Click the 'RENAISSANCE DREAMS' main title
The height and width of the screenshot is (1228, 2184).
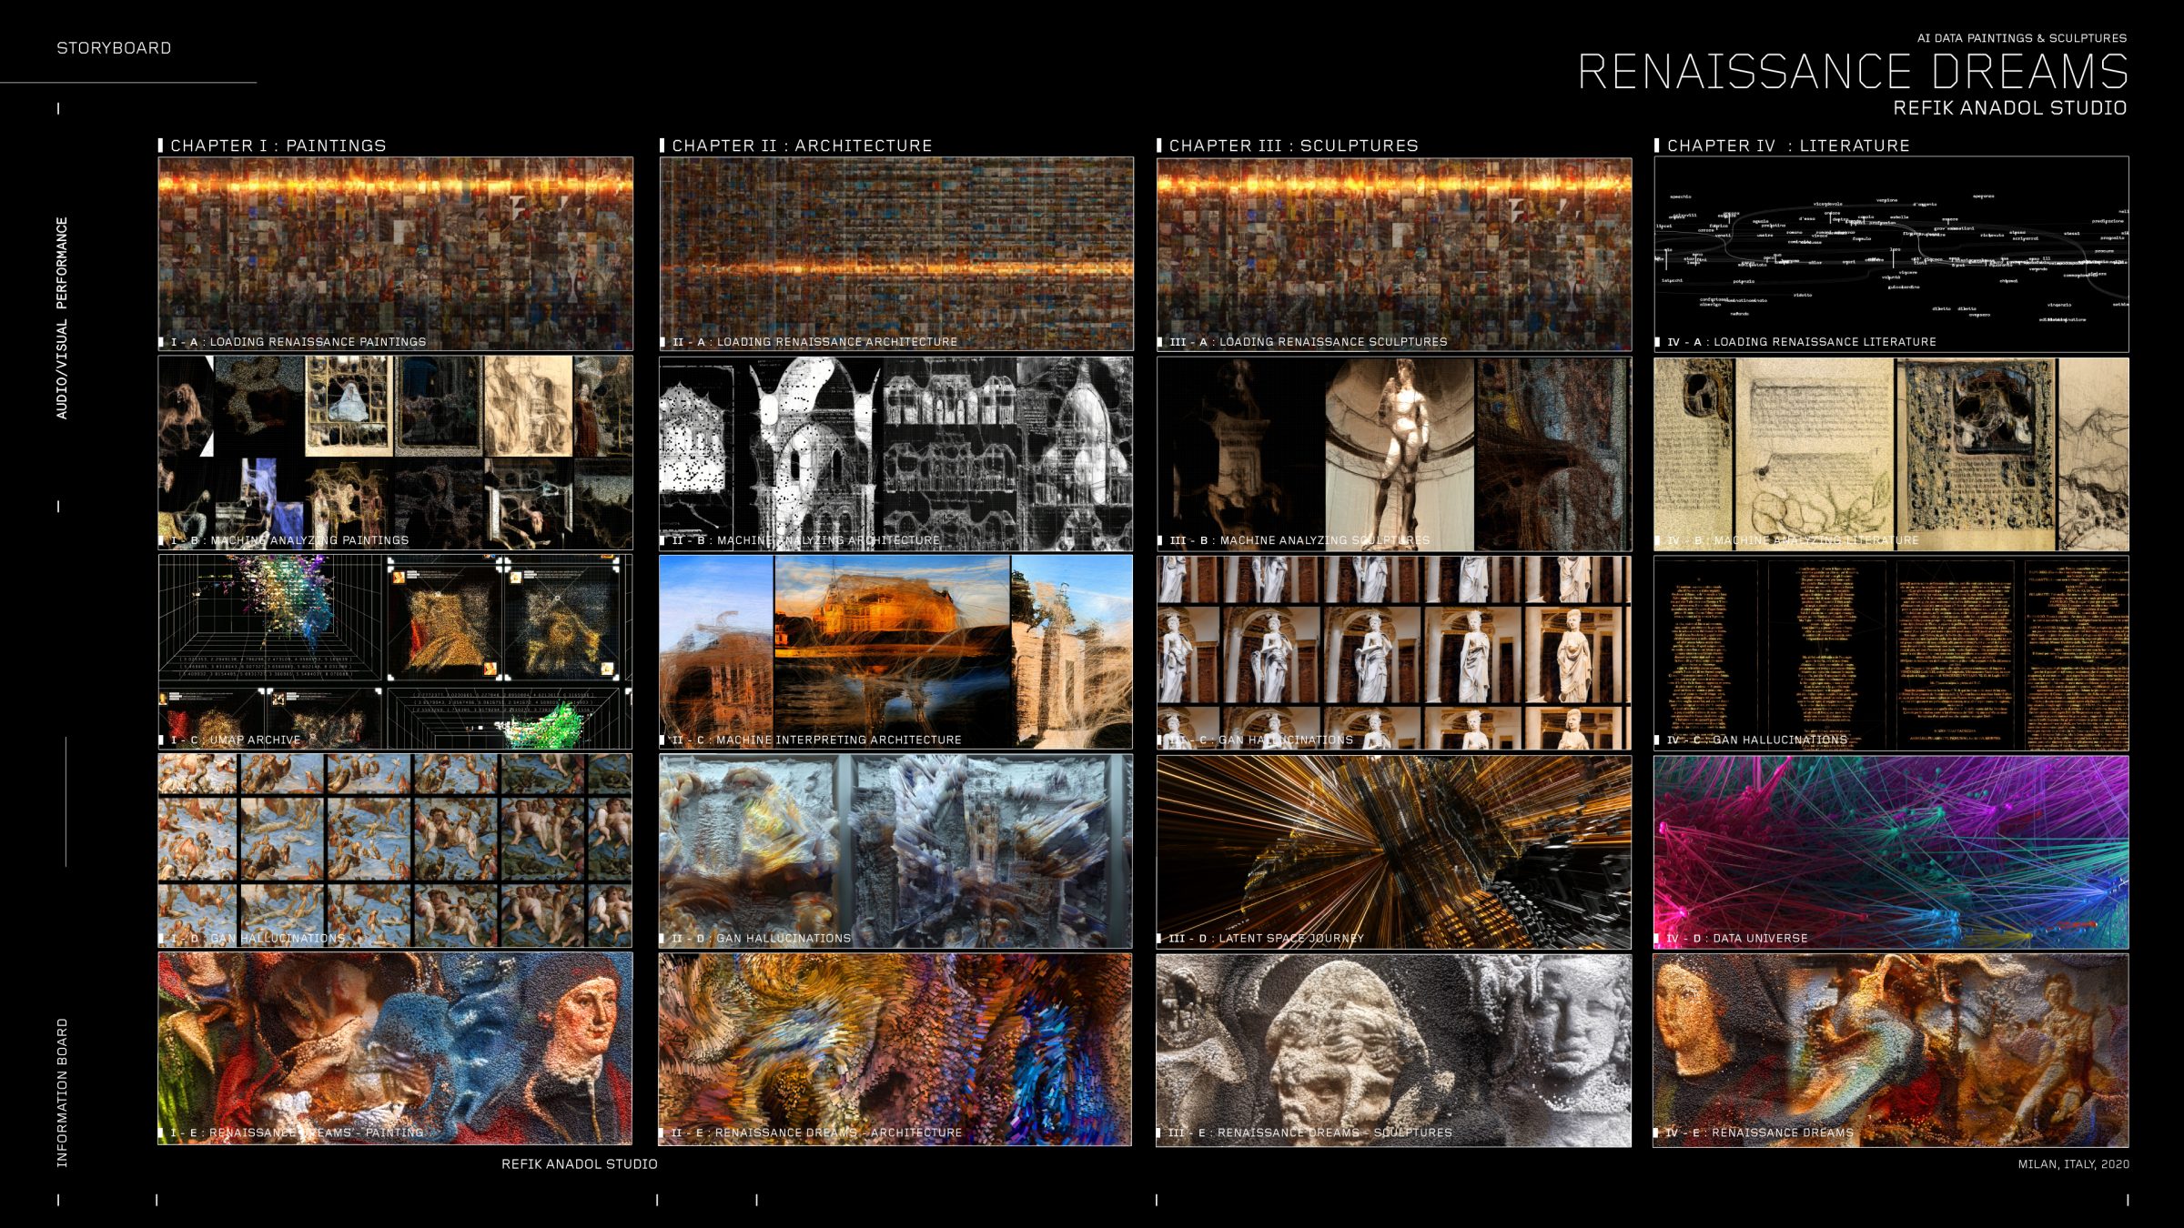pyautogui.click(x=1853, y=72)
